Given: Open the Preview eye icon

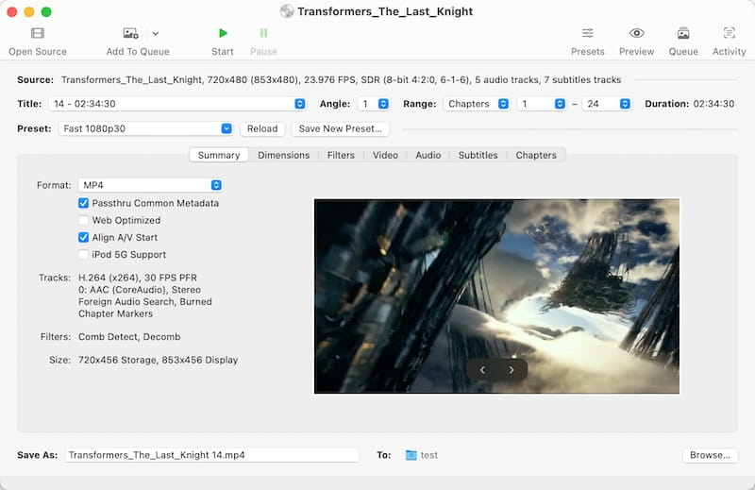Looking at the screenshot, I should (x=636, y=33).
